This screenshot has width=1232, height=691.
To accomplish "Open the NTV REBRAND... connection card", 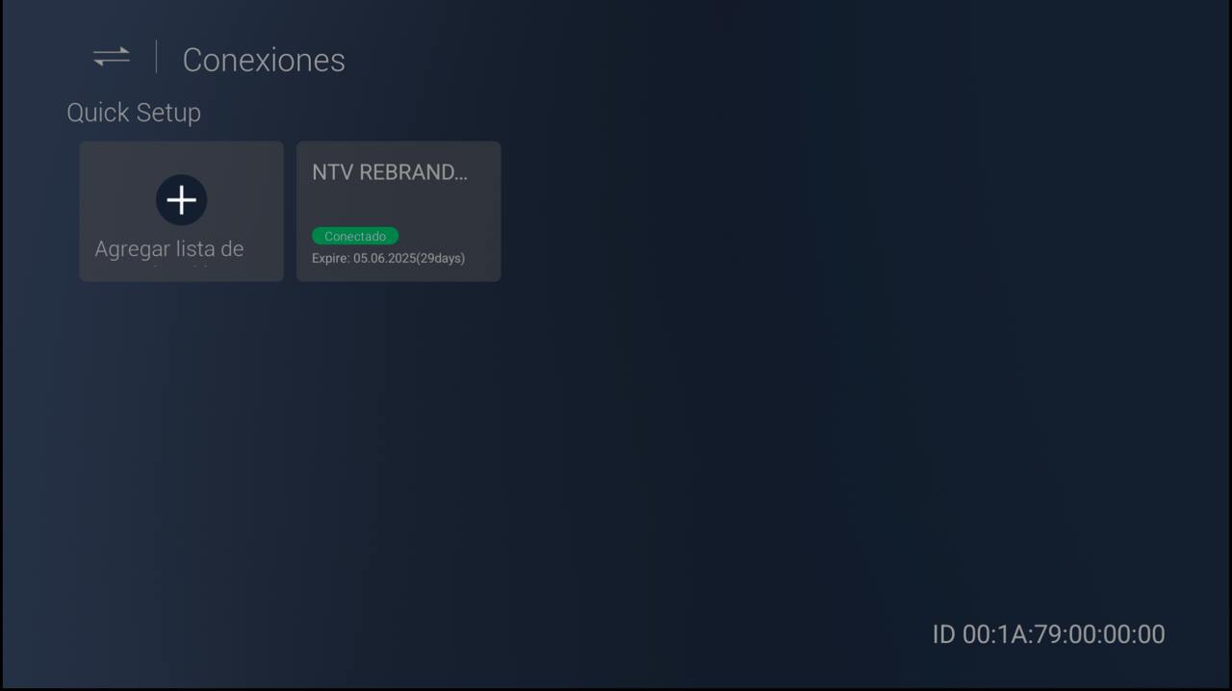I will 398,212.
